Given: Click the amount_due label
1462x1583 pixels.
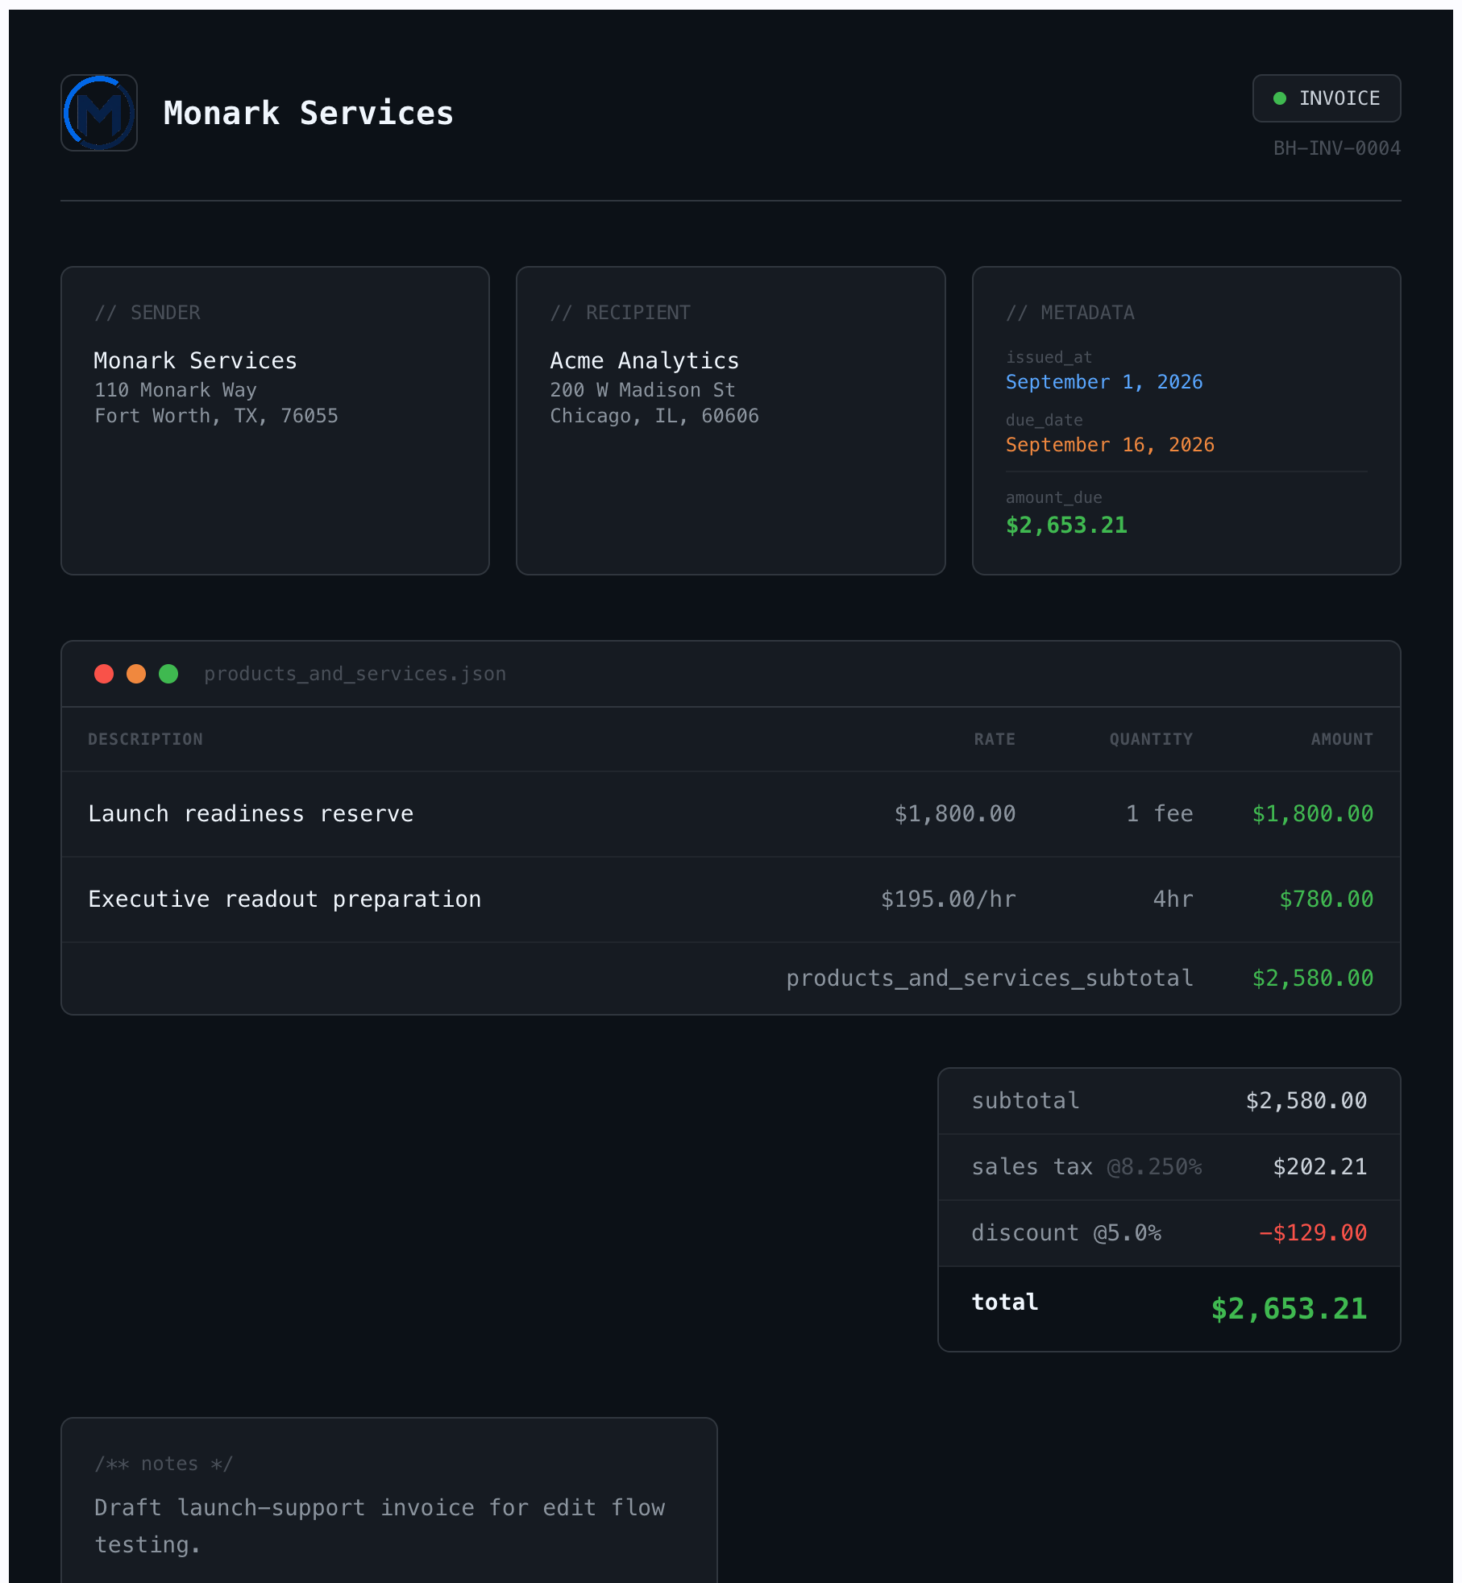Looking at the screenshot, I should [1053, 497].
